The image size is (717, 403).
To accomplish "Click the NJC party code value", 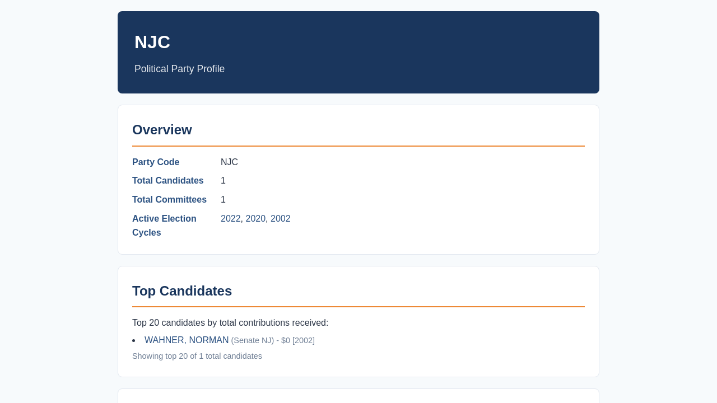I will (x=229, y=162).
